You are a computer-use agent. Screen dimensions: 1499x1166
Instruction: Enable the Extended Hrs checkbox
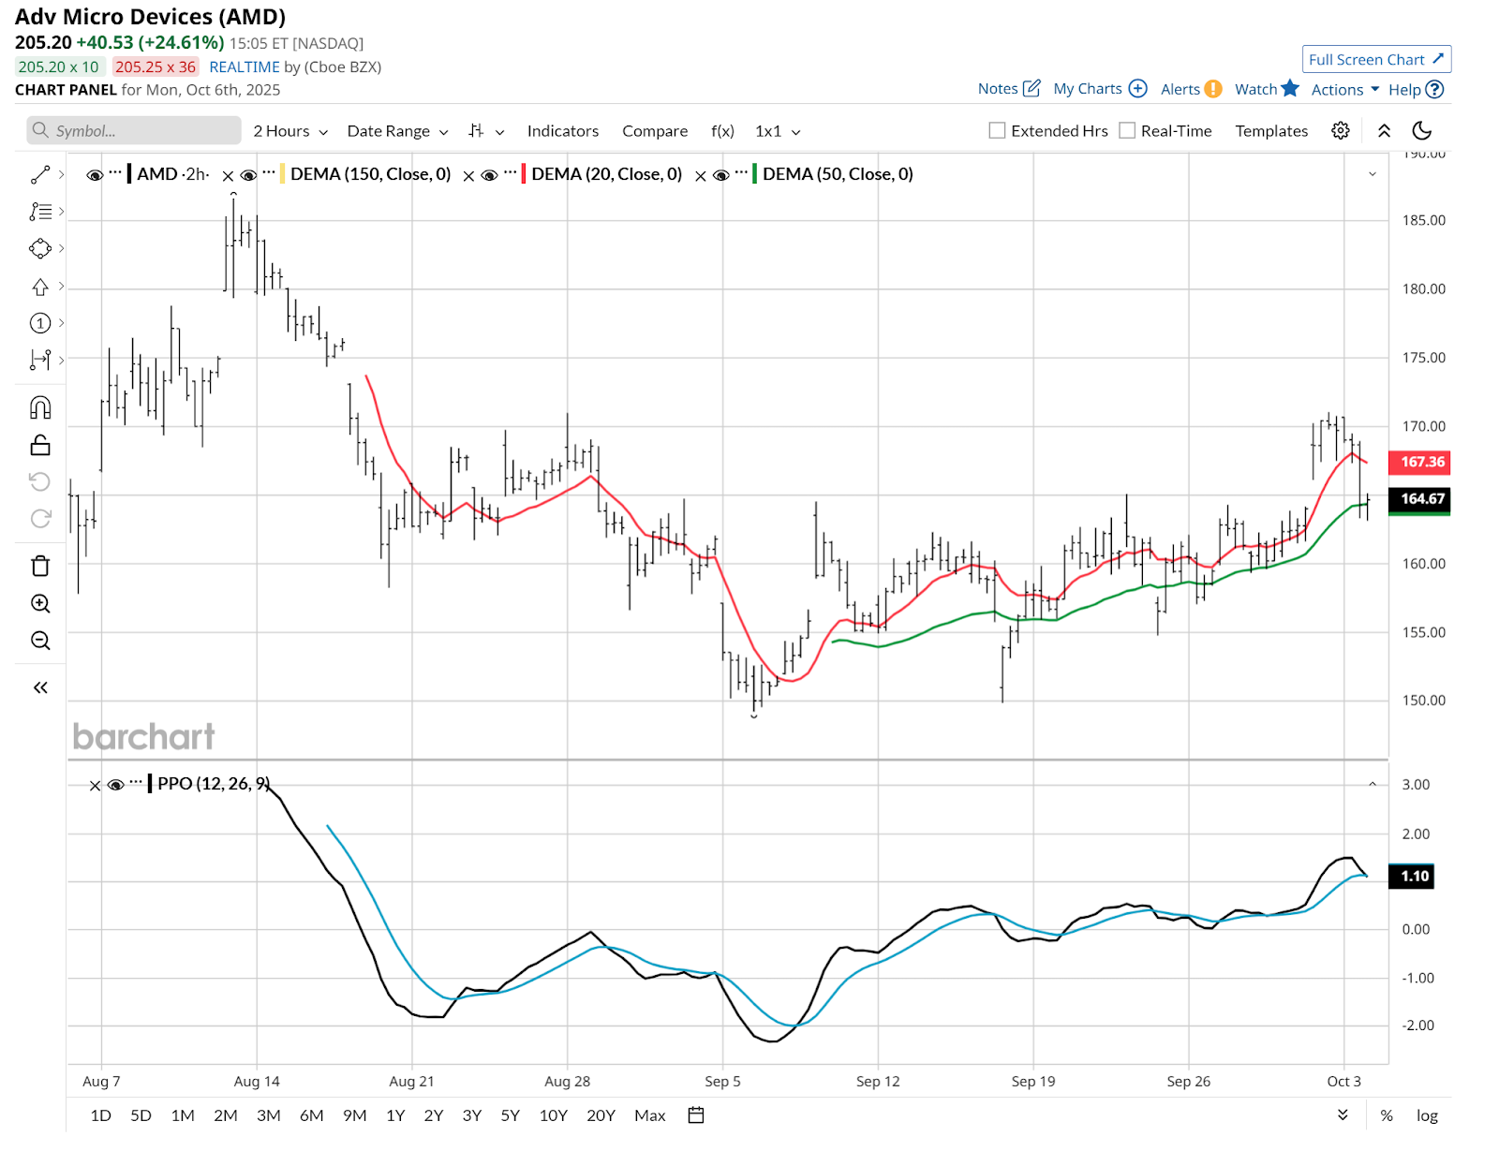click(997, 130)
